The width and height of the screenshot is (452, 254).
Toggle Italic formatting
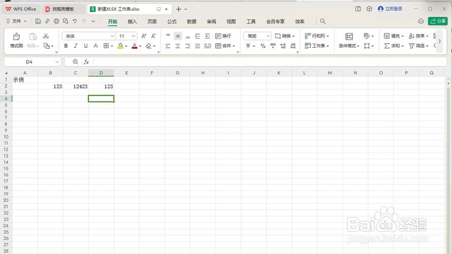(76, 46)
